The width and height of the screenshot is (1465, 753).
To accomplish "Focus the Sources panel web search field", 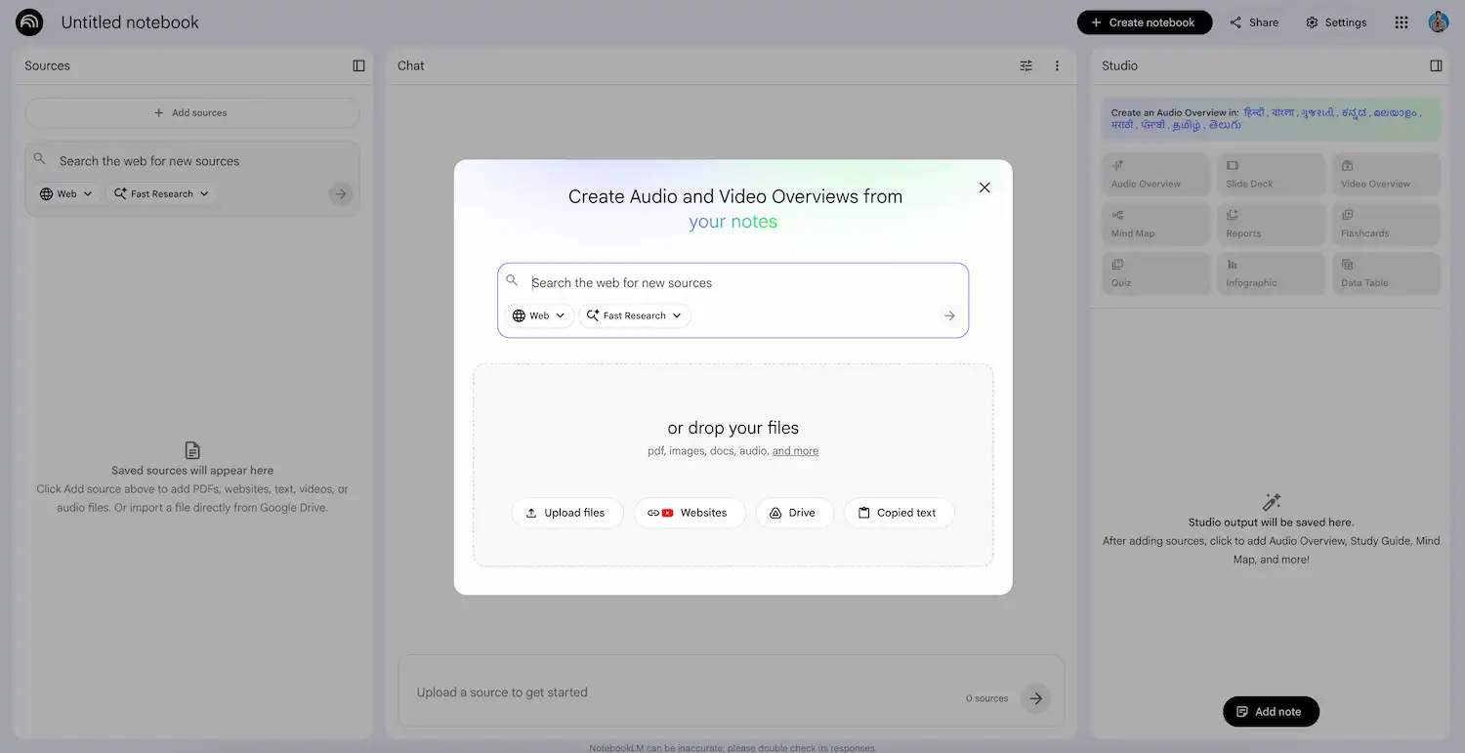I will tap(191, 161).
